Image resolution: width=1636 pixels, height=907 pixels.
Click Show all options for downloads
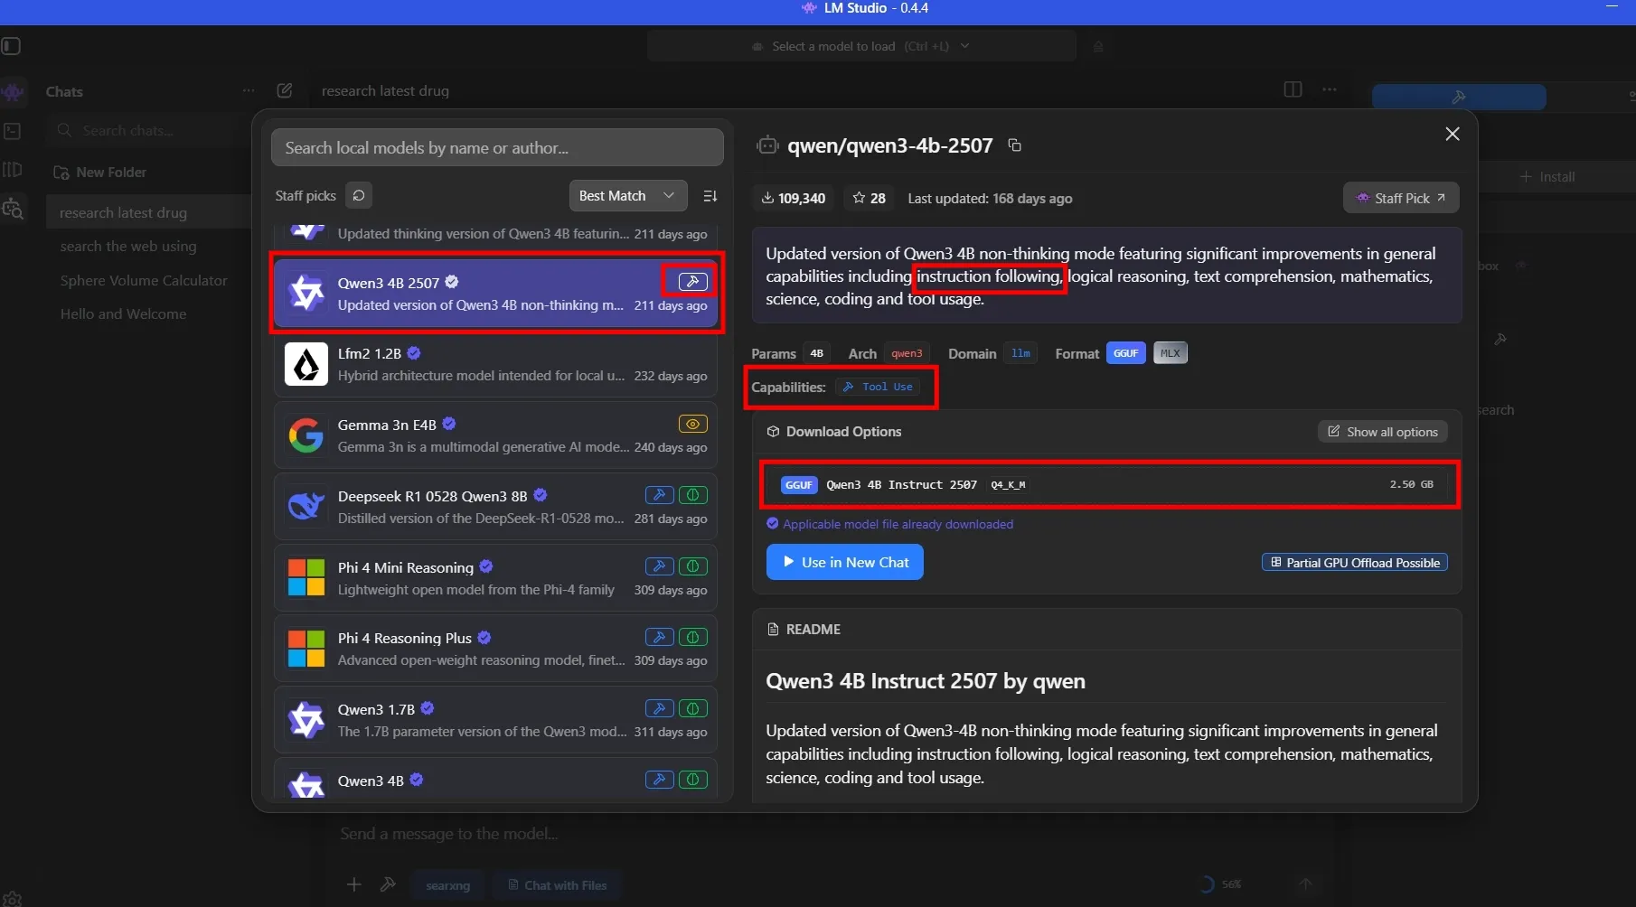pyautogui.click(x=1382, y=432)
